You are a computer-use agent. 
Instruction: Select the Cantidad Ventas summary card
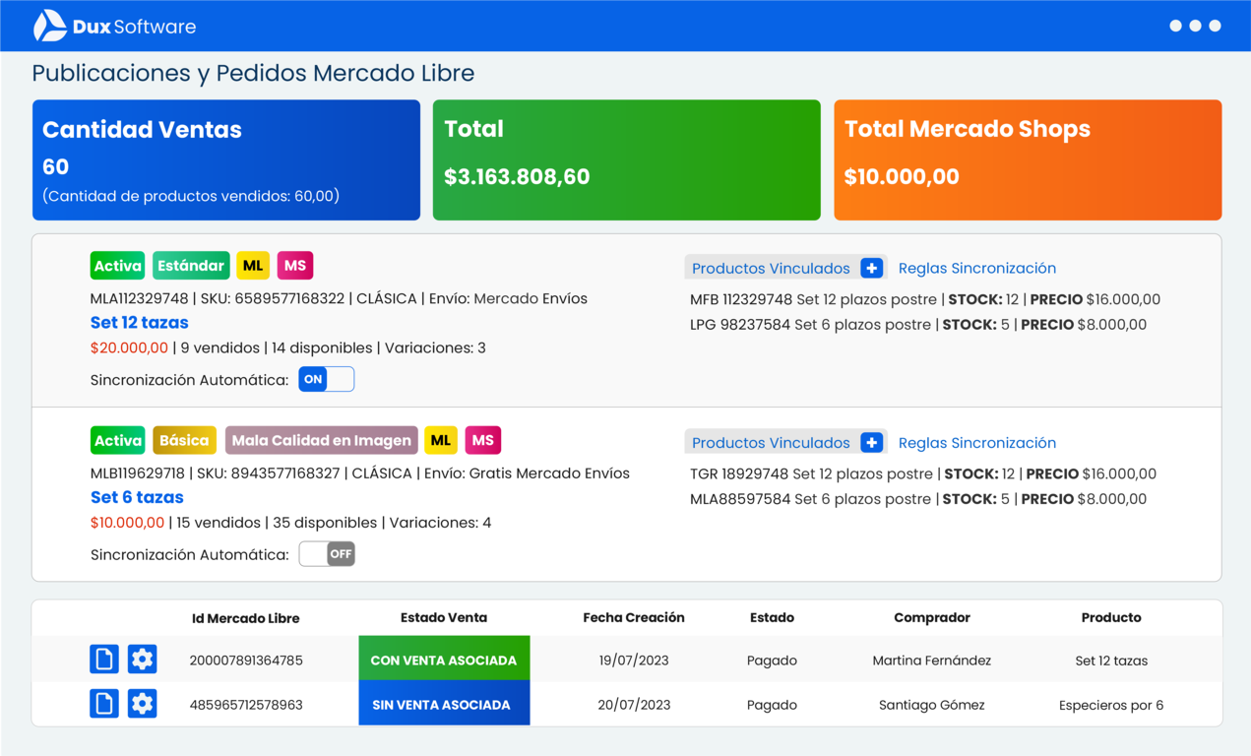pos(226,159)
